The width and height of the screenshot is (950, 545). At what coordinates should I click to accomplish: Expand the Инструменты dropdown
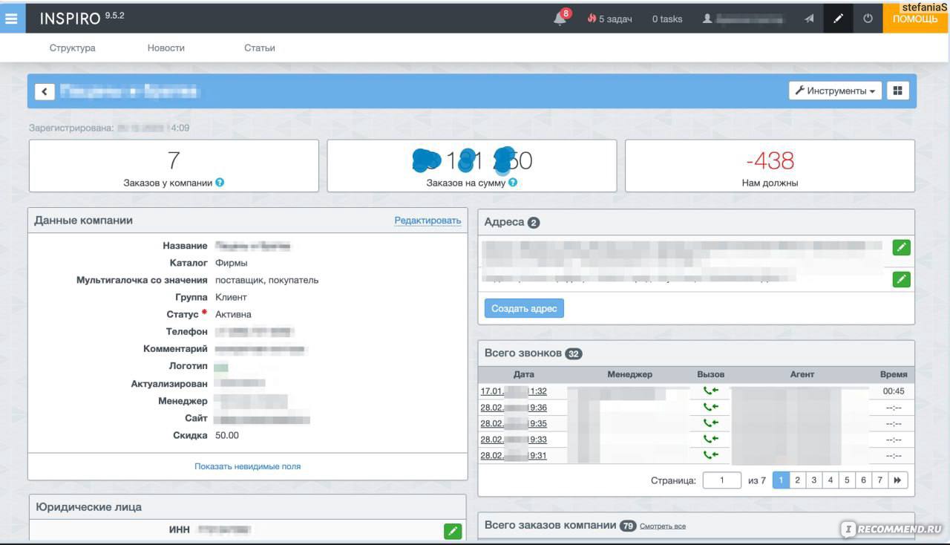point(835,91)
